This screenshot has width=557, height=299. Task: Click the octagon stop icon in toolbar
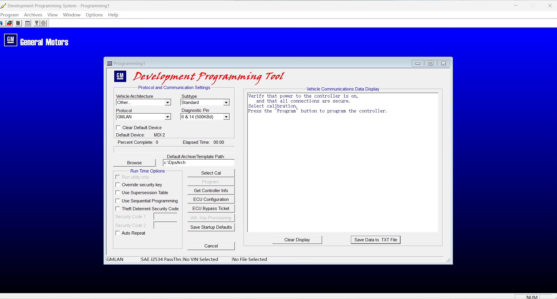(44, 23)
